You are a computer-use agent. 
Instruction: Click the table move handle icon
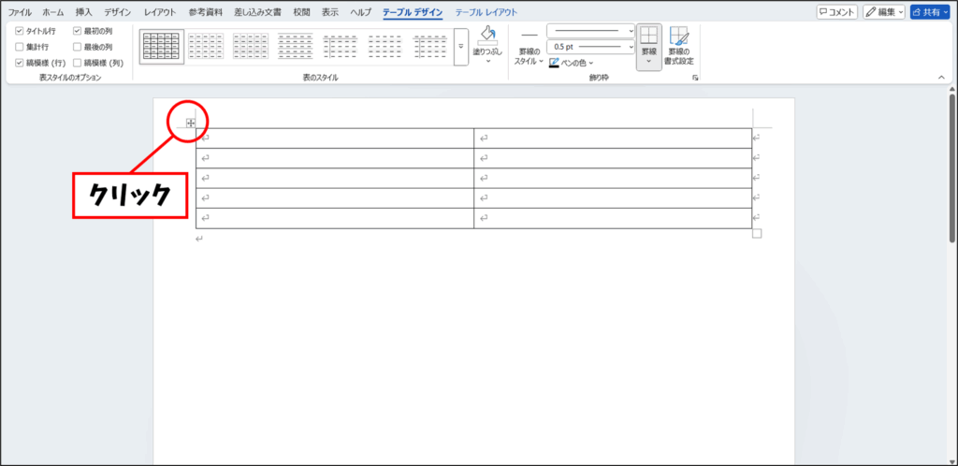[x=191, y=123]
